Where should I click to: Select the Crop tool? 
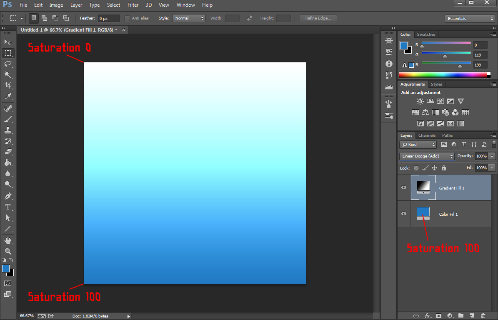click(x=8, y=86)
